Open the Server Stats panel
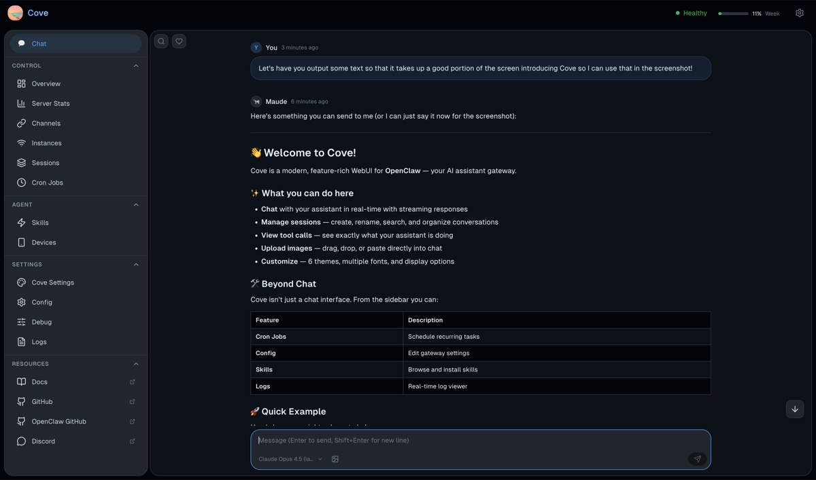 pos(50,103)
